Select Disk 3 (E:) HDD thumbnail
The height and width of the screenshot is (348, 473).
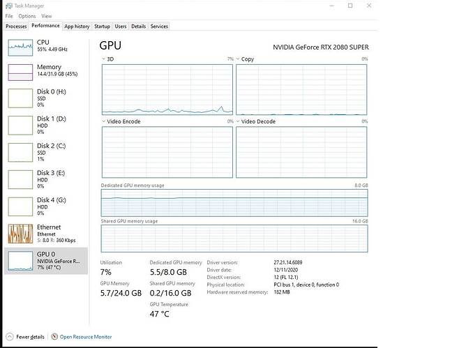(x=20, y=179)
